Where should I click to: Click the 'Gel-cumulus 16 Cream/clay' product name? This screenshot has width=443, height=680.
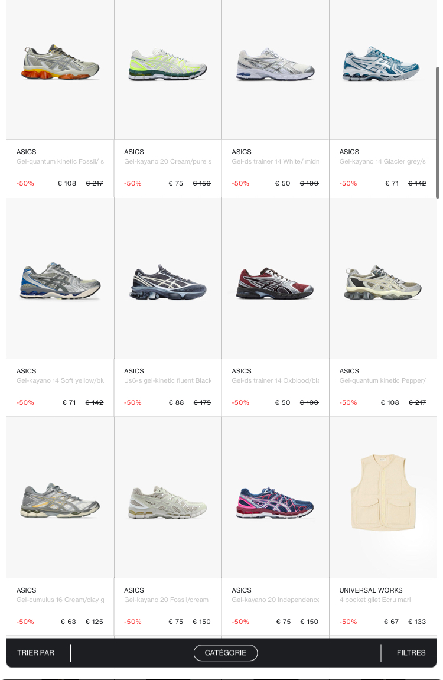point(60,600)
